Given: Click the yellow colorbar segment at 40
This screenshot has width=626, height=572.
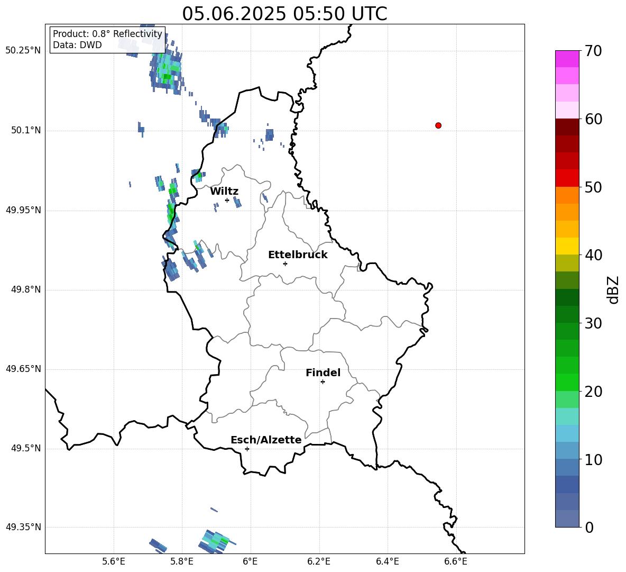Looking at the screenshot, I should [567, 246].
